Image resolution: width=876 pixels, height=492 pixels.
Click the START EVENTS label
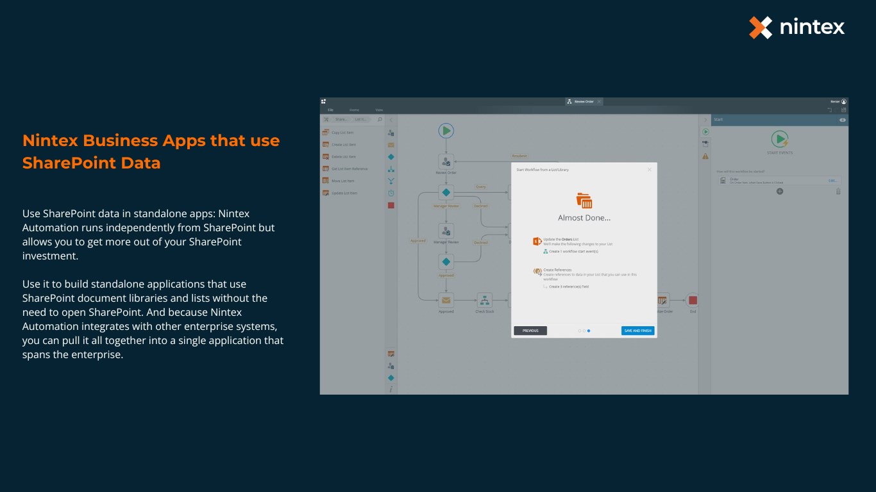[780, 153]
